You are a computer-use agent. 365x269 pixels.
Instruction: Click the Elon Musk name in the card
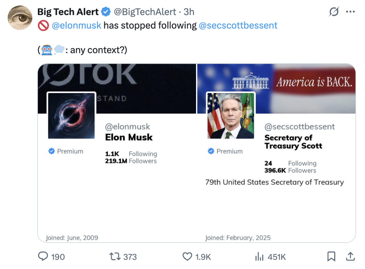pos(129,137)
